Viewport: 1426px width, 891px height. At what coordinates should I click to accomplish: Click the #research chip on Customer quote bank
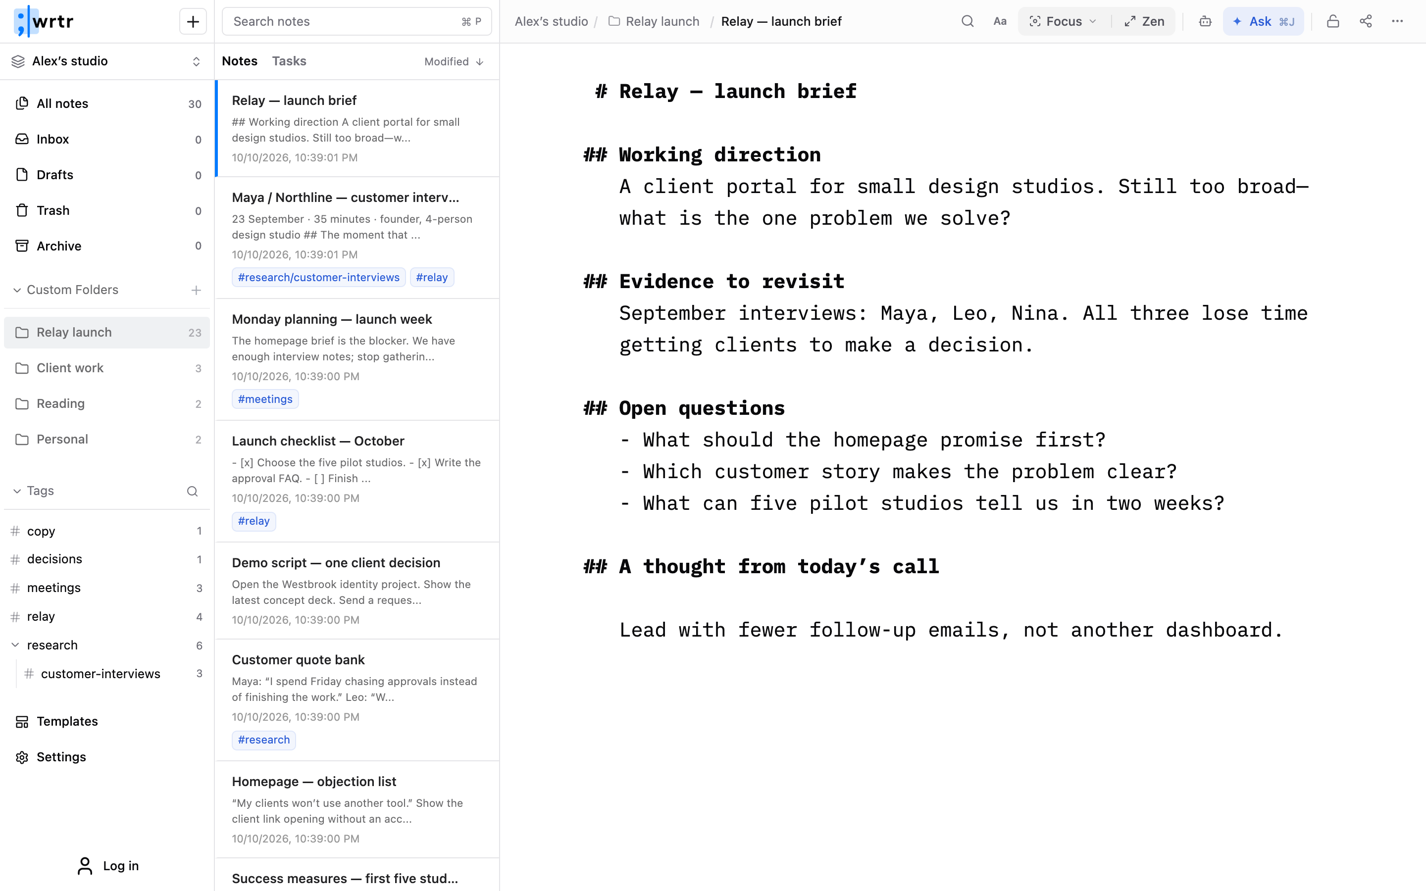[x=264, y=740]
